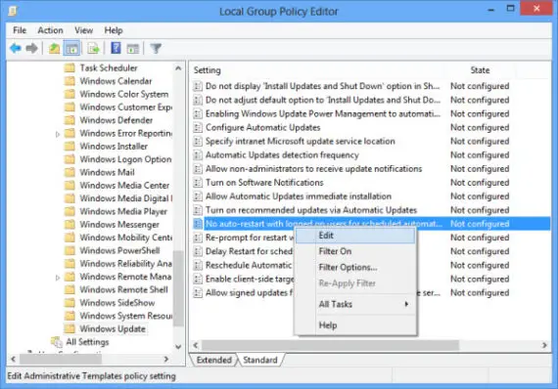Screen dimensions: 558x389
Task: Select Windows Media Player in tree
Action: 123,211
